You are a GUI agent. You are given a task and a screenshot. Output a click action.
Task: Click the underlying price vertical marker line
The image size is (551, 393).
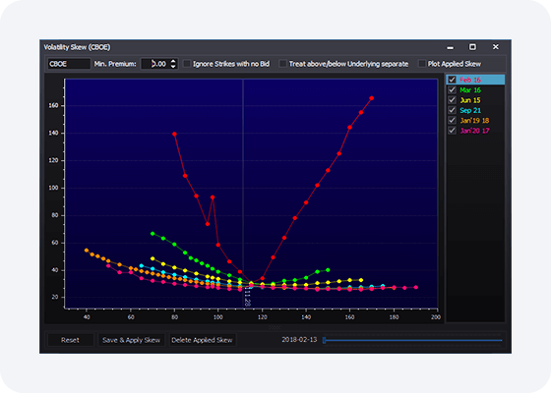coord(243,183)
